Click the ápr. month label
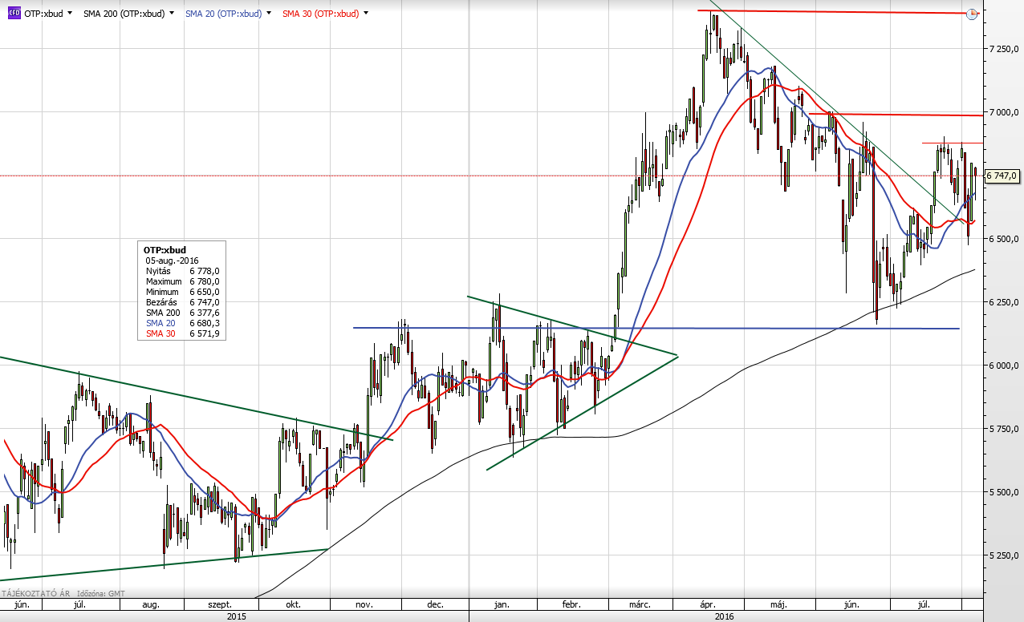The height and width of the screenshot is (622, 1024). [708, 604]
